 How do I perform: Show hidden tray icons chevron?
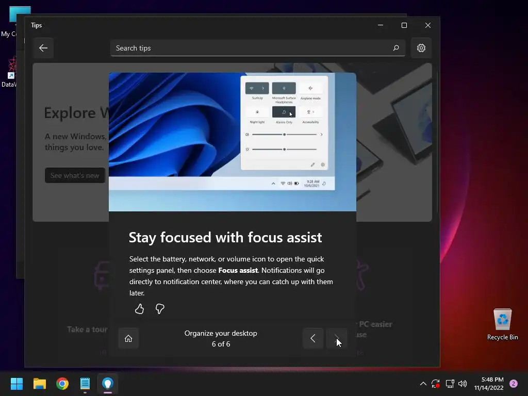pos(423,384)
